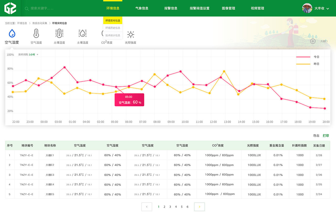Screen dimensions: 336x217
Task: Open the 图像管理 menu tab
Action: [228, 8]
